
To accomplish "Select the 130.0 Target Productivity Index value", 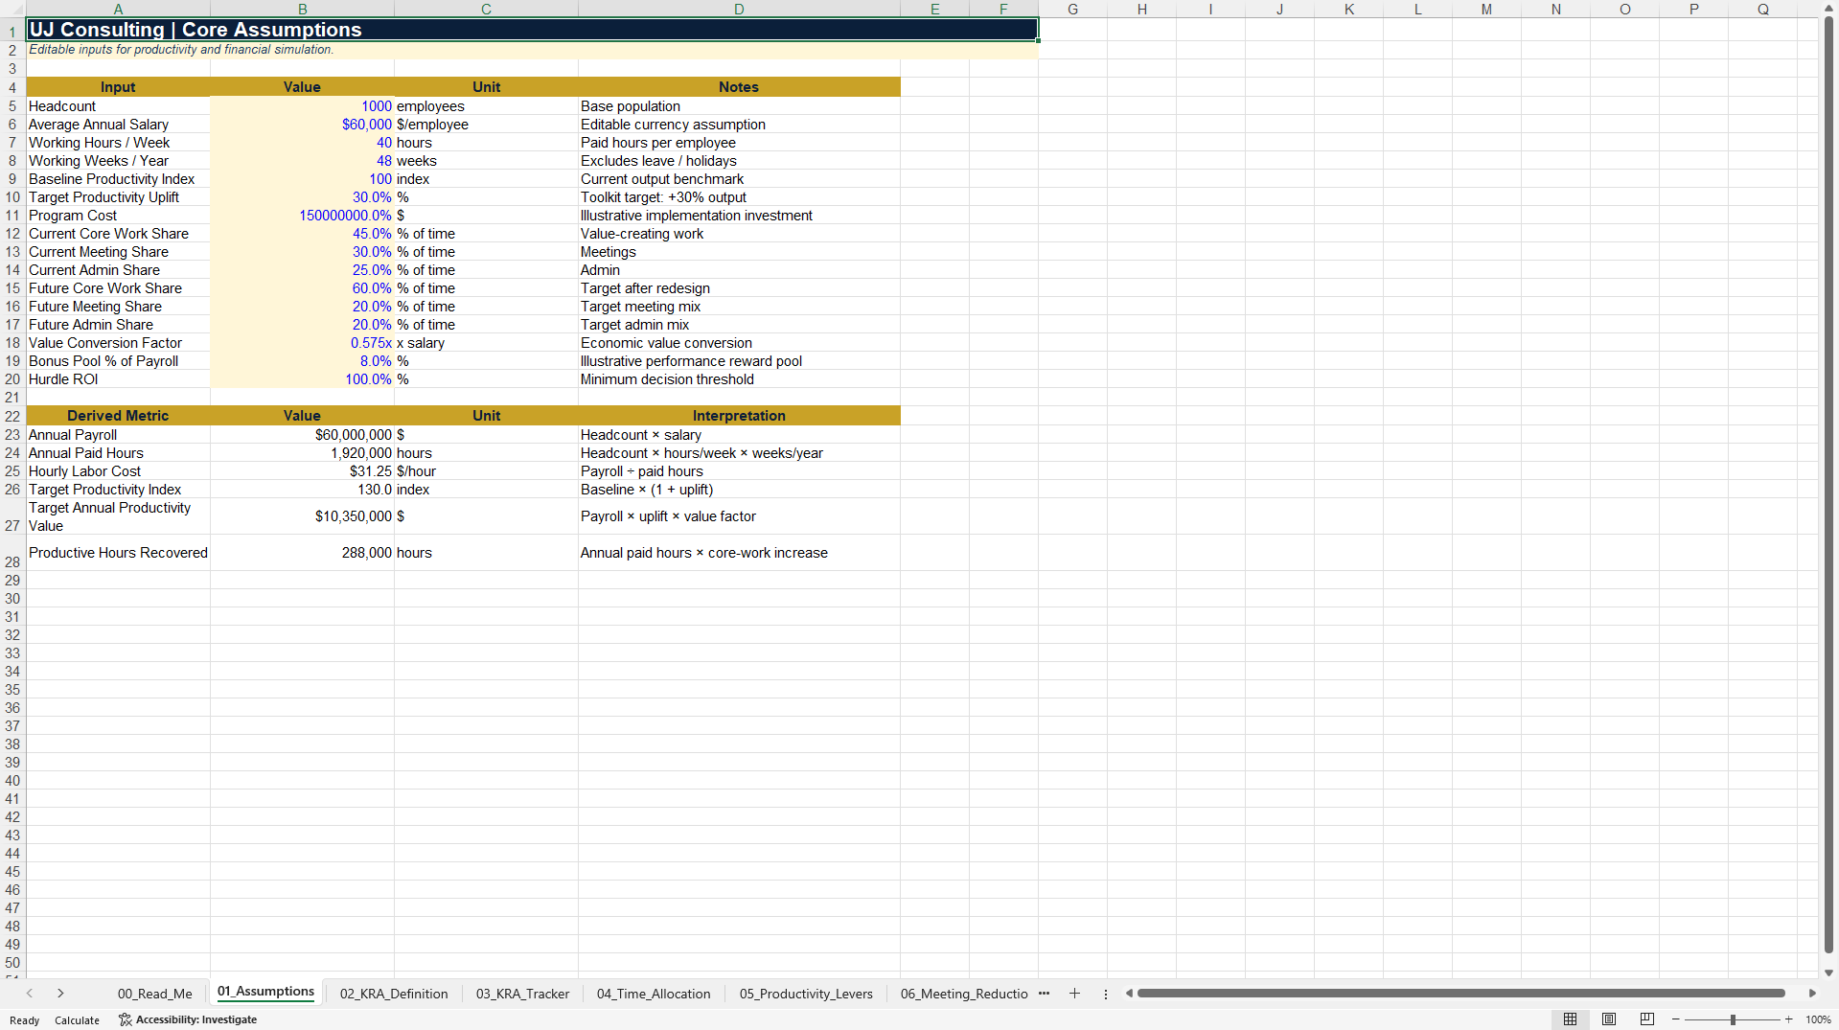I will tap(302, 490).
